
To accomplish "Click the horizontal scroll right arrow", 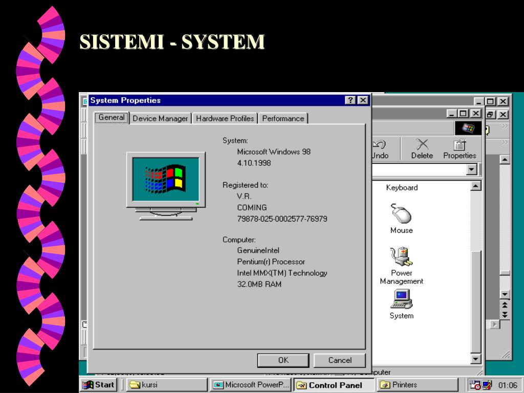I will [x=495, y=324].
